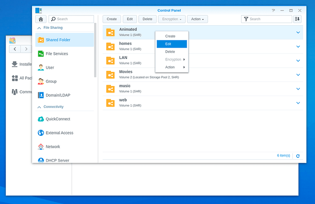Image resolution: width=315 pixels, height=204 pixels.
Task: Open Network settings in sidebar
Action: pyautogui.click(x=64, y=147)
